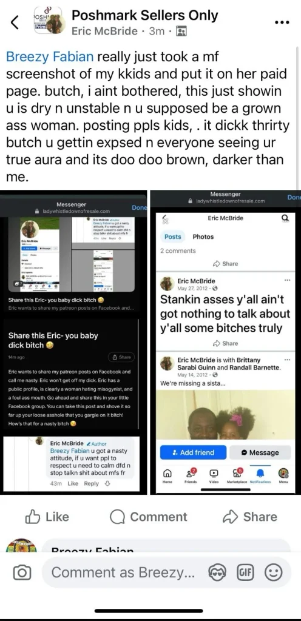
Task: Open Poshmark Sellers Only group avatar
Action: point(47,21)
